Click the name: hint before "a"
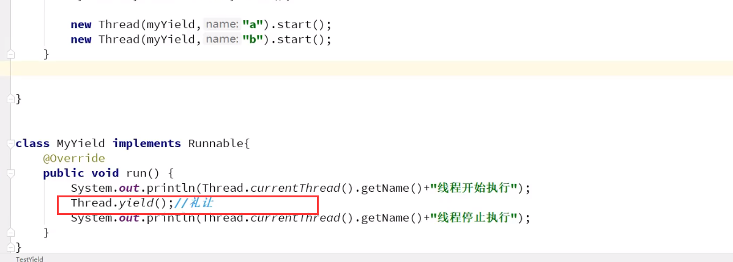This screenshot has width=733, height=262. tap(223, 24)
